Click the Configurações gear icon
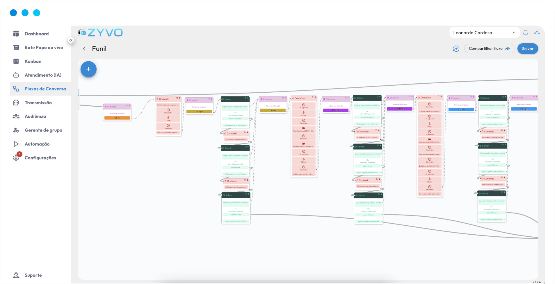This screenshot has height=284, width=555. click(16, 158)
